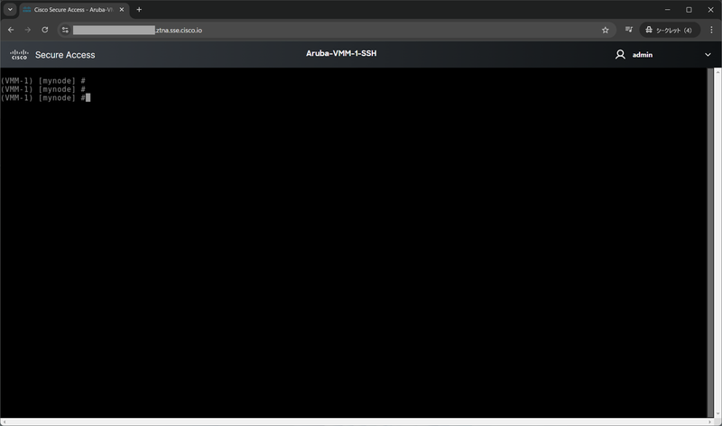Open the incognito シークレット (4) indicator
The height and width of the screenshot is (426, 722).
(670, 30)
